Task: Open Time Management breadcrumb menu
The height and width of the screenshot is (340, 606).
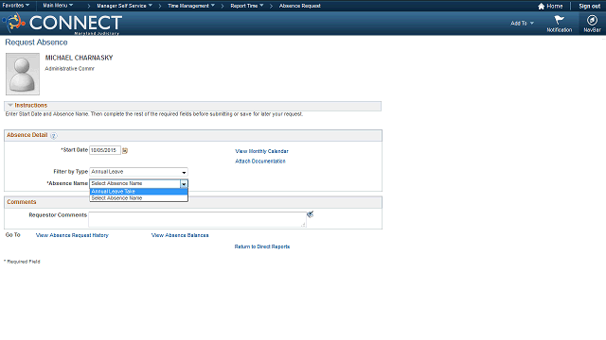Action: [x=191, y=6]
